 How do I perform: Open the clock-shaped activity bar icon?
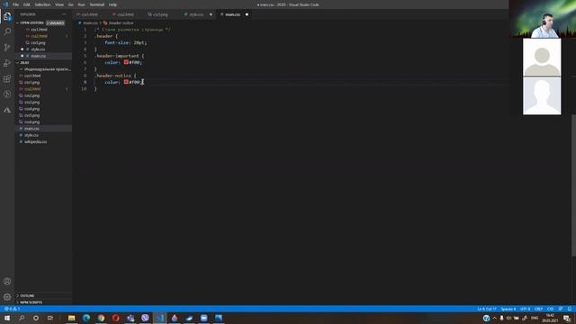click(7, 94)
